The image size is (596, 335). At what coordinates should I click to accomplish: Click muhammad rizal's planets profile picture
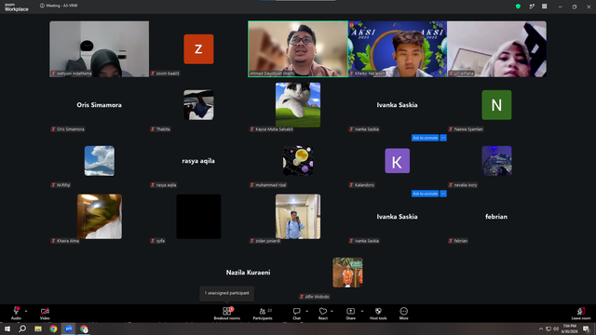[x=298, y=161]
